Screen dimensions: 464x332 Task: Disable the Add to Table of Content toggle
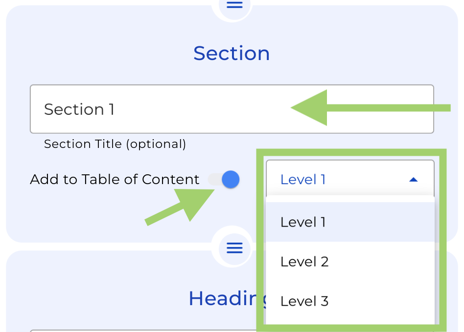tap(226, 179)
